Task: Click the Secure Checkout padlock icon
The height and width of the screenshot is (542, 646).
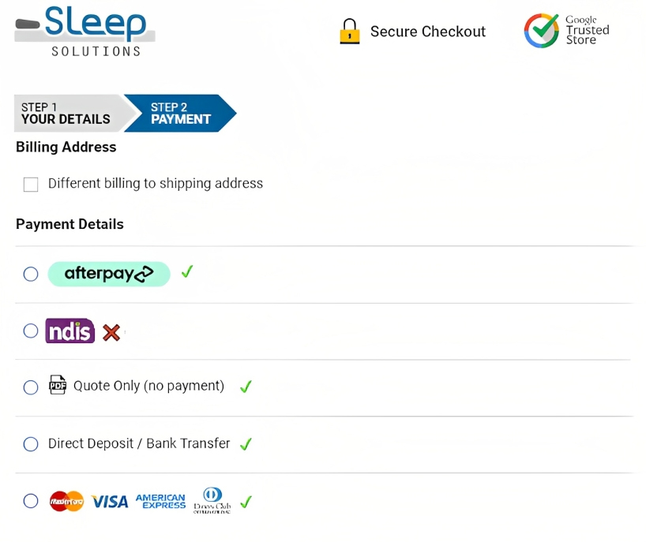Action: tap(349, 31)
